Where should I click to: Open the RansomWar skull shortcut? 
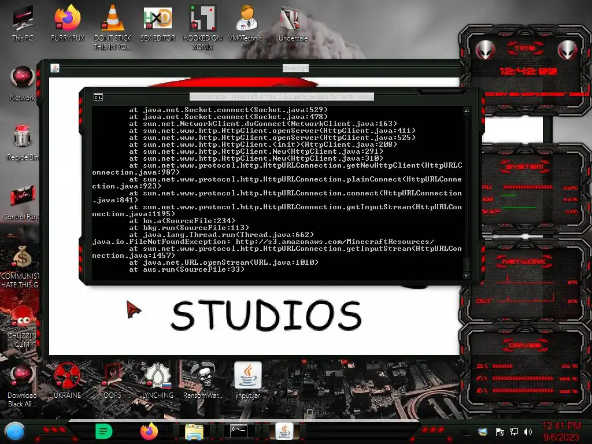pos(203,382)
